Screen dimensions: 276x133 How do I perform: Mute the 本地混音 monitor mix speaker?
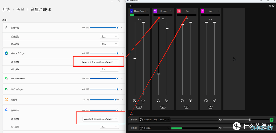click(x=220, y=120)
